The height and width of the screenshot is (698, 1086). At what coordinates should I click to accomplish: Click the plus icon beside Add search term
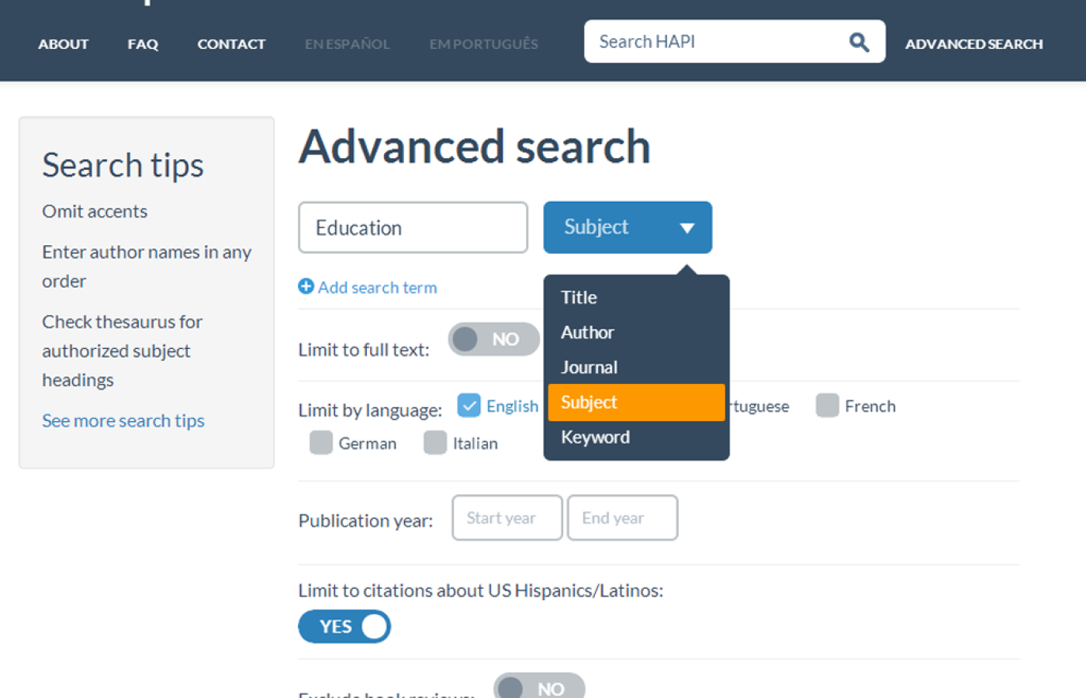click(x=306, y=287)
